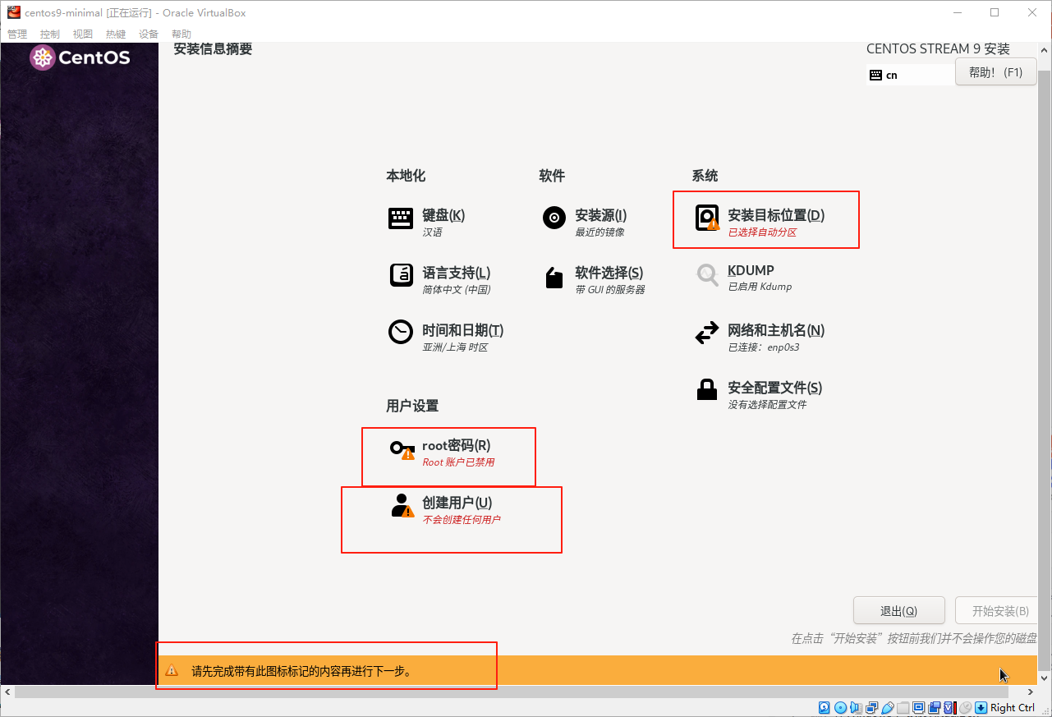The width and height of the screenshot is (1052, 717).
Task: Open the 设备 menu
Action: point(149,34)
